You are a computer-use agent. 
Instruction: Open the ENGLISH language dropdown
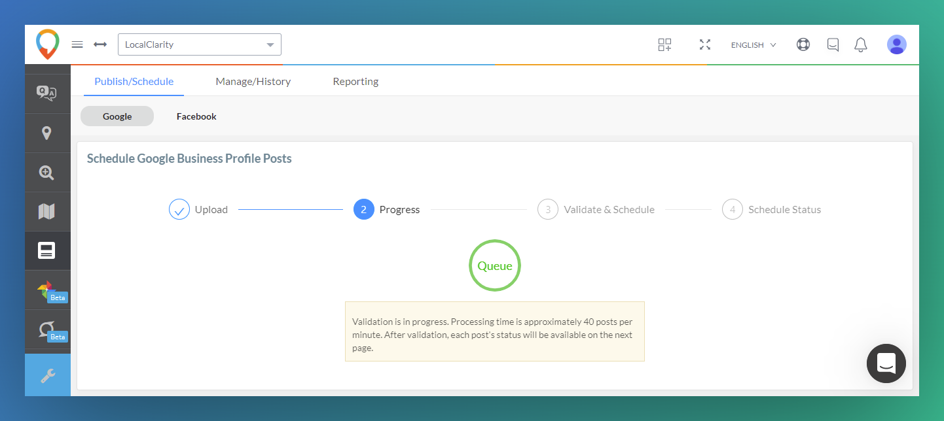pyautogui.click(x=753, y=45)
